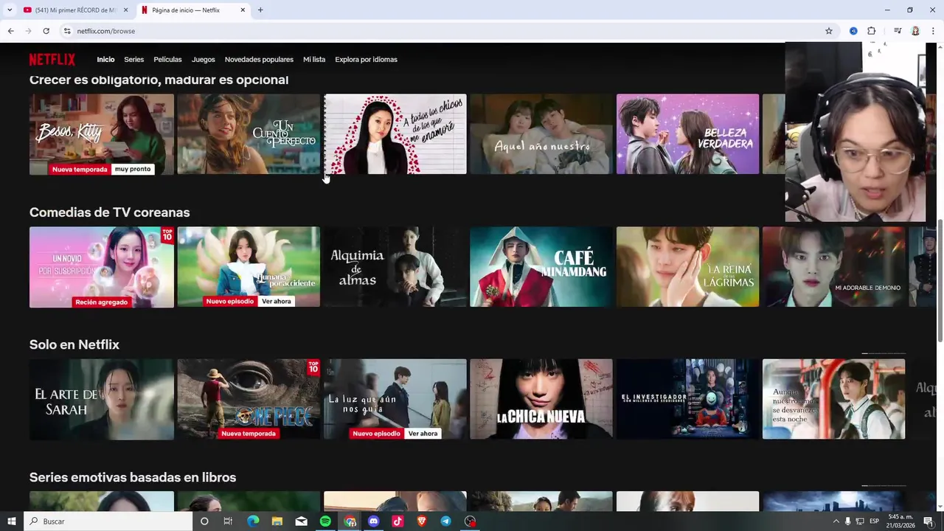Open Brave browser from taskbar
944x531 pixels.
click(422, 521)
